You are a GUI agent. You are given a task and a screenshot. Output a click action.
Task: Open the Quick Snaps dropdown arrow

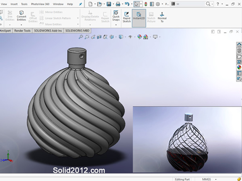(x=116, y=25)
